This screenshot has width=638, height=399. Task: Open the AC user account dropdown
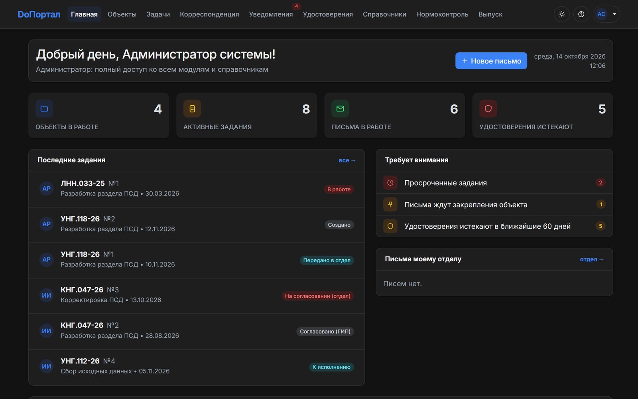pyautogui.click(x=606, y=14)
